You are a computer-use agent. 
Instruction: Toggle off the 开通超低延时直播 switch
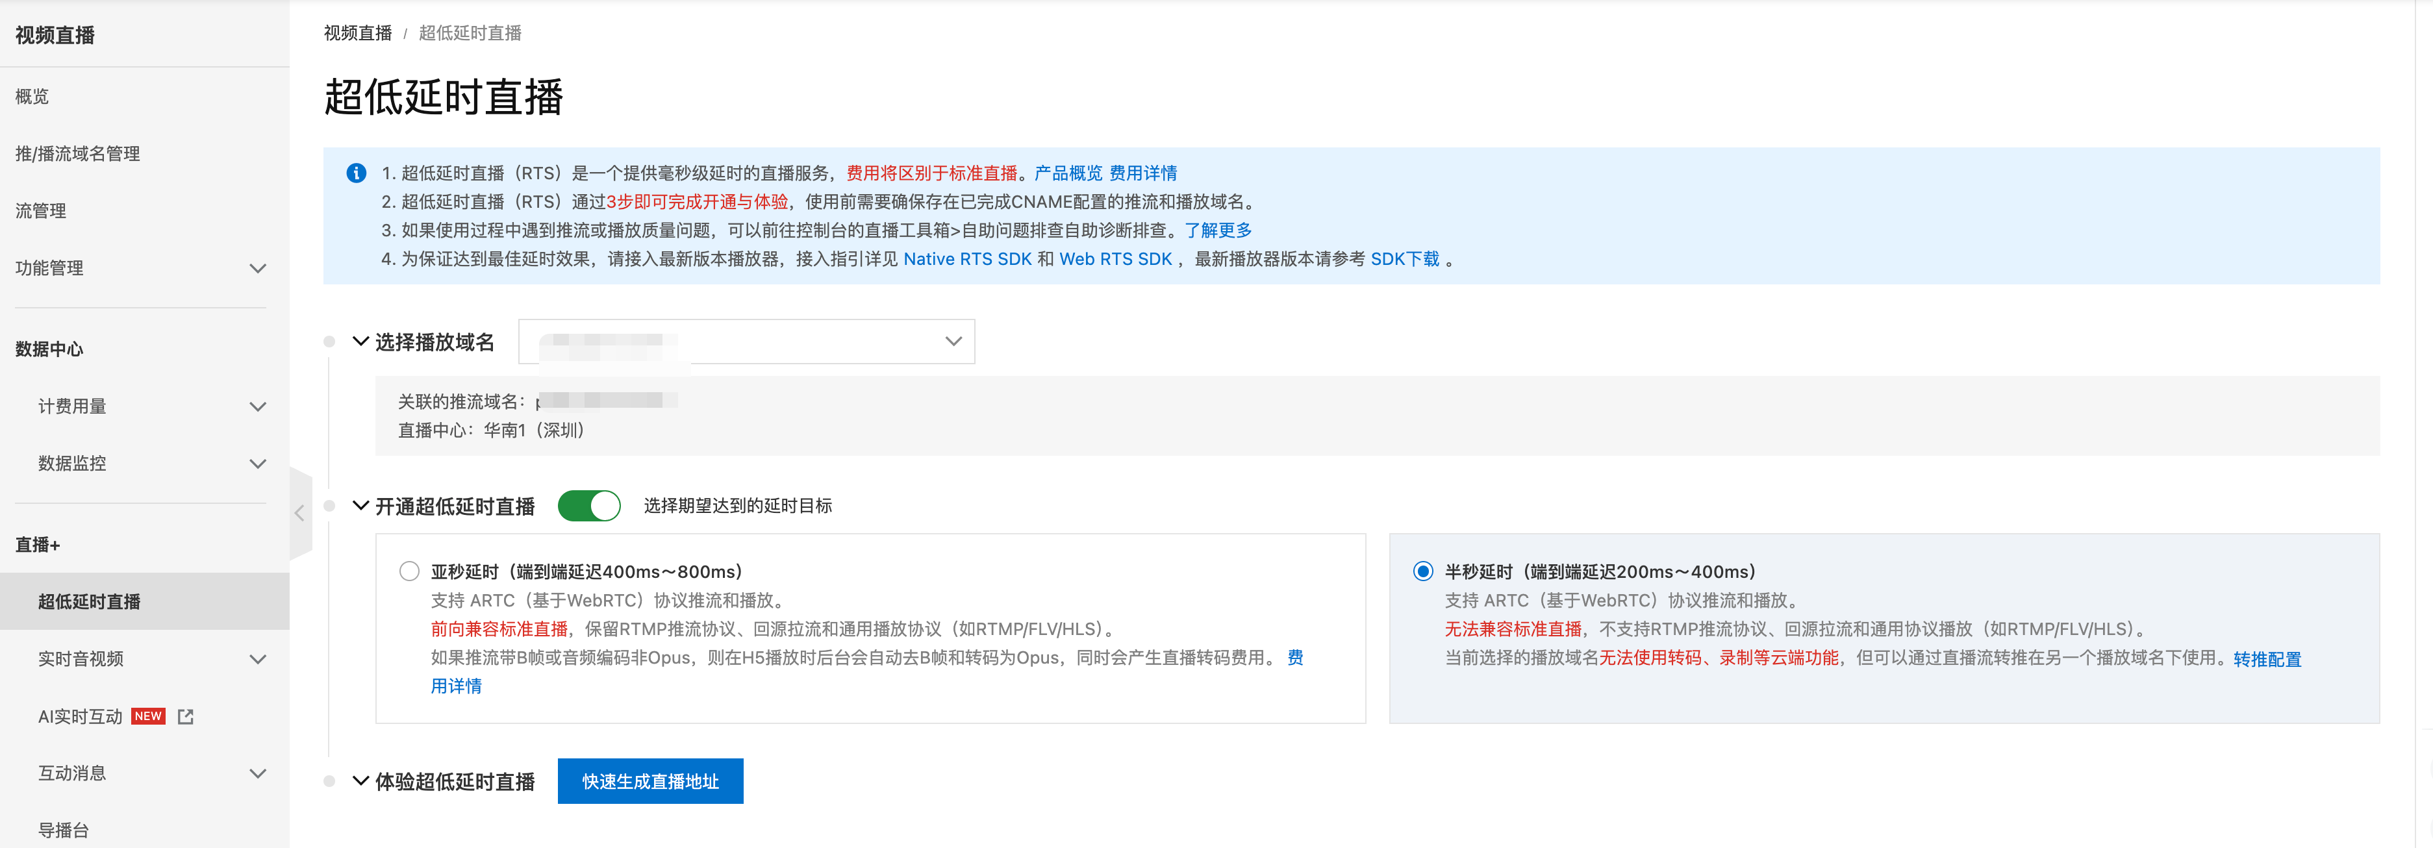pos(588,506)
